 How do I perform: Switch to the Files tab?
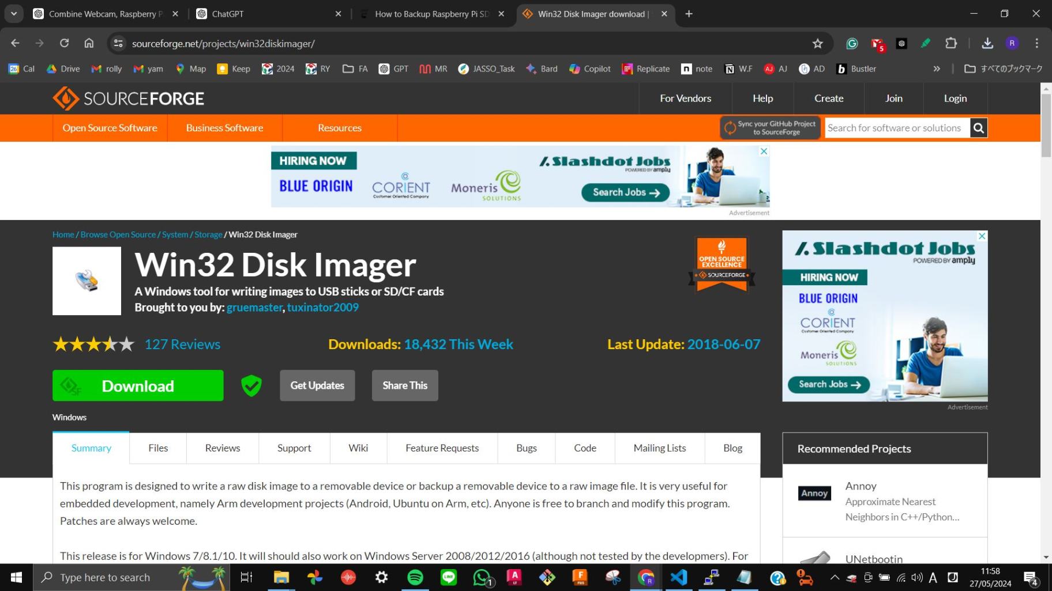click(158, 448)
